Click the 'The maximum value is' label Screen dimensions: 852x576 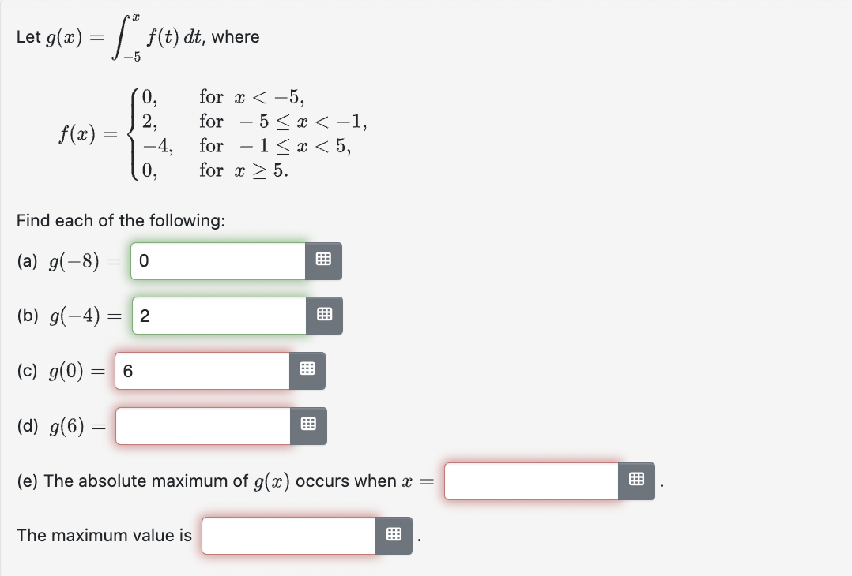pyautogui.click(x=103, y=535)
